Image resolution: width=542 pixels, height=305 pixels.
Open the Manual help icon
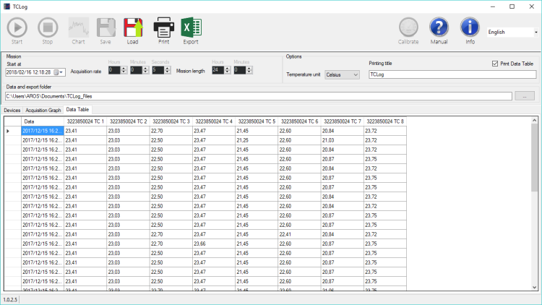[x=439, y=27]
